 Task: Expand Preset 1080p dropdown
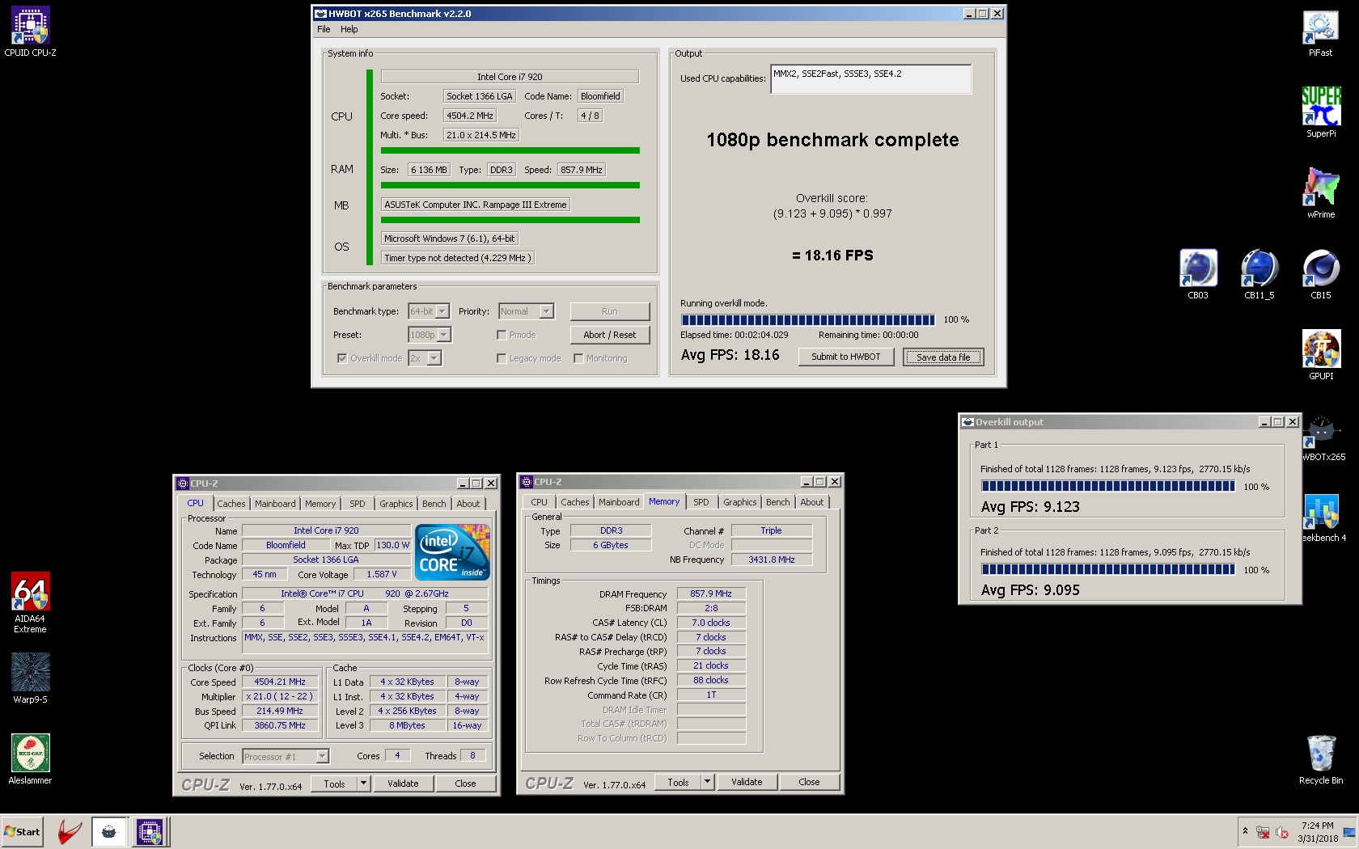click(x=444, y=335)
